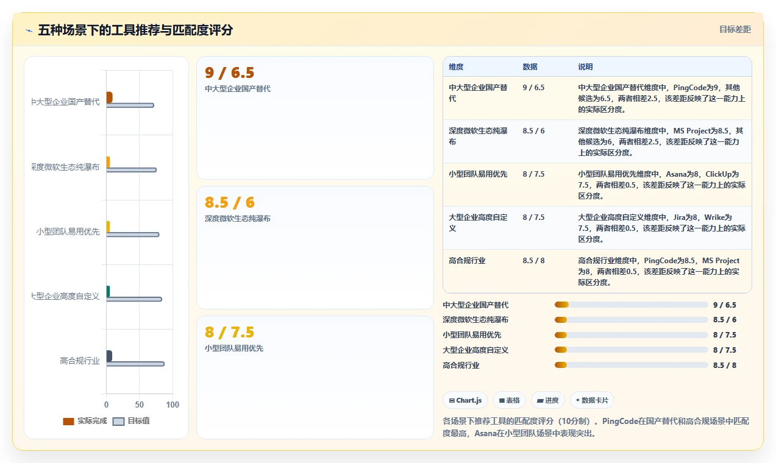
Task: Click the 数据卡片 tag chip
Action: tap(592, 400)
